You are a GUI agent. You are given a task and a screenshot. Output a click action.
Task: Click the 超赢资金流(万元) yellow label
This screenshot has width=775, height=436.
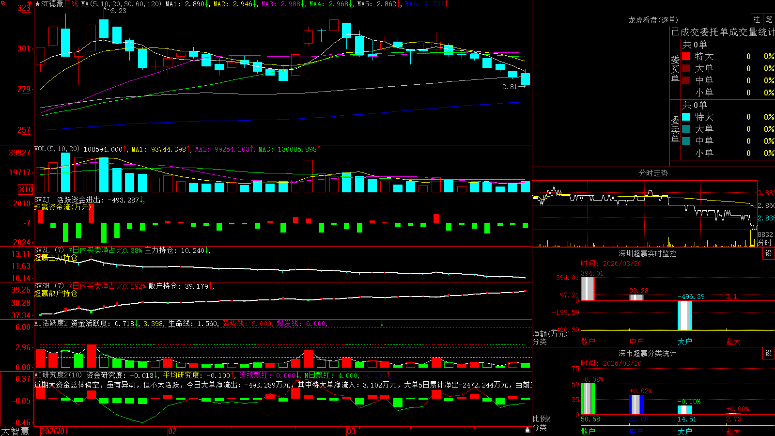[62, 207]
